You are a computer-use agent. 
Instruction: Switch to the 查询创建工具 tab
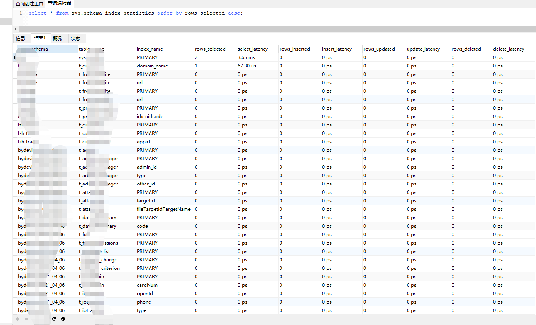click(29, 4)
